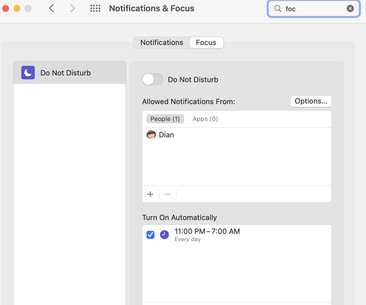This screenshot has width=366, height=305.
Task: Show allowed People (1) list
Action: (x=165, y=119)
